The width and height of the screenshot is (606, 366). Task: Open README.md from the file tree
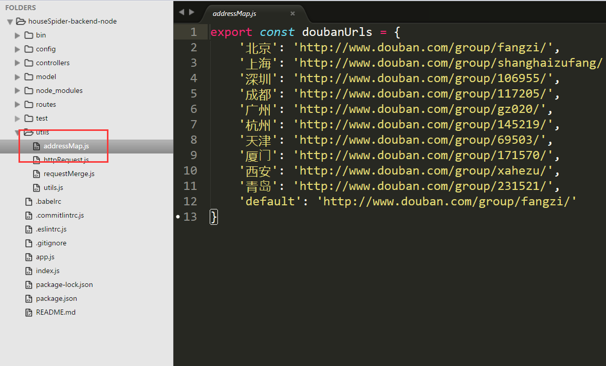coord(56,312)
